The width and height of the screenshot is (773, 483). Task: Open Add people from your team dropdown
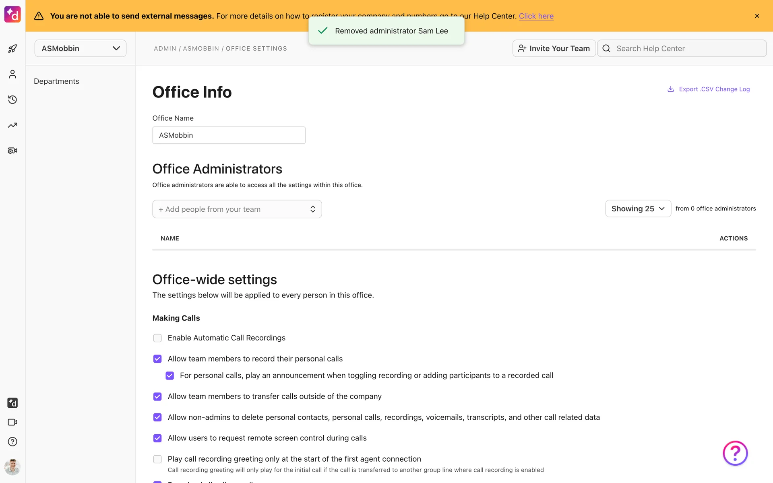click(237, 209)
